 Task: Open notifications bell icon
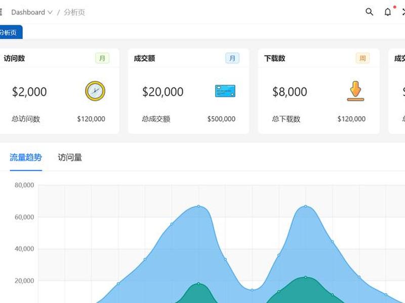pyautogui.click(x=388, y=12)
